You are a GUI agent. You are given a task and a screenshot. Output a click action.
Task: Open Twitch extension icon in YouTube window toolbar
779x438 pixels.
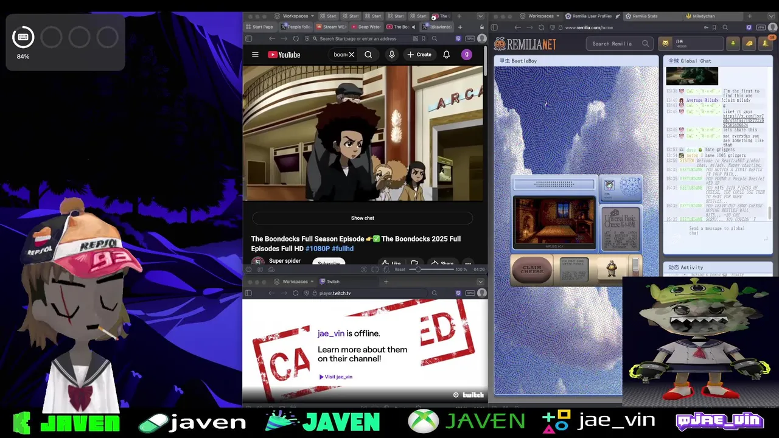pos(458,38)
